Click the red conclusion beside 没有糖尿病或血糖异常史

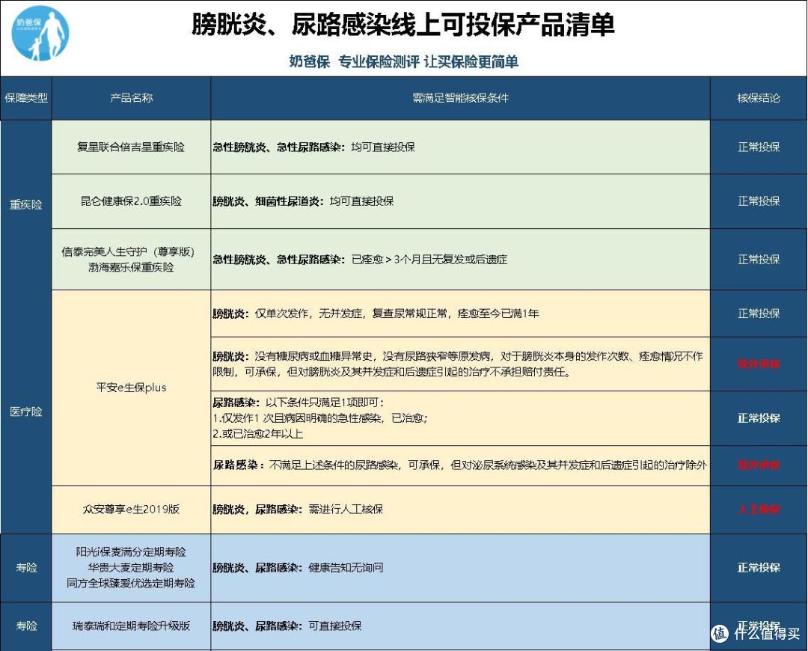tap(759, 364)
